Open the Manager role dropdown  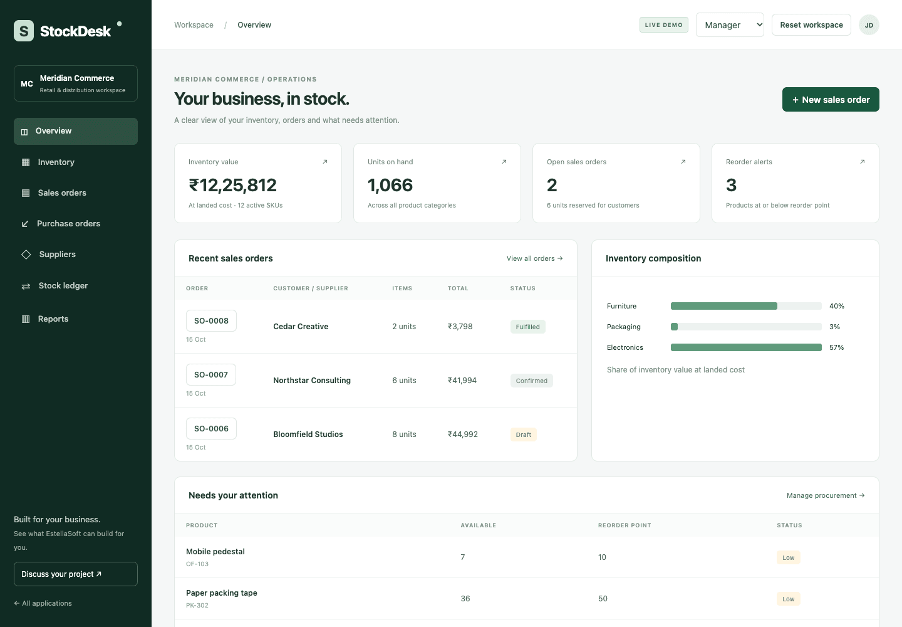730,25
